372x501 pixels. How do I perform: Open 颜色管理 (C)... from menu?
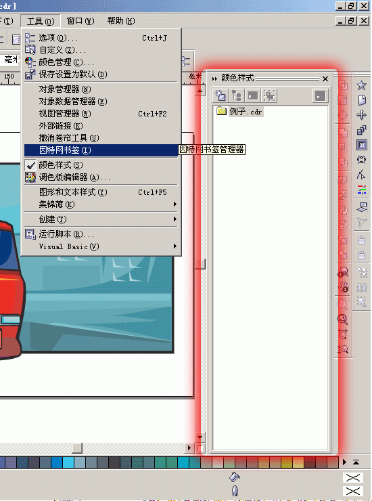coord(101,62)
